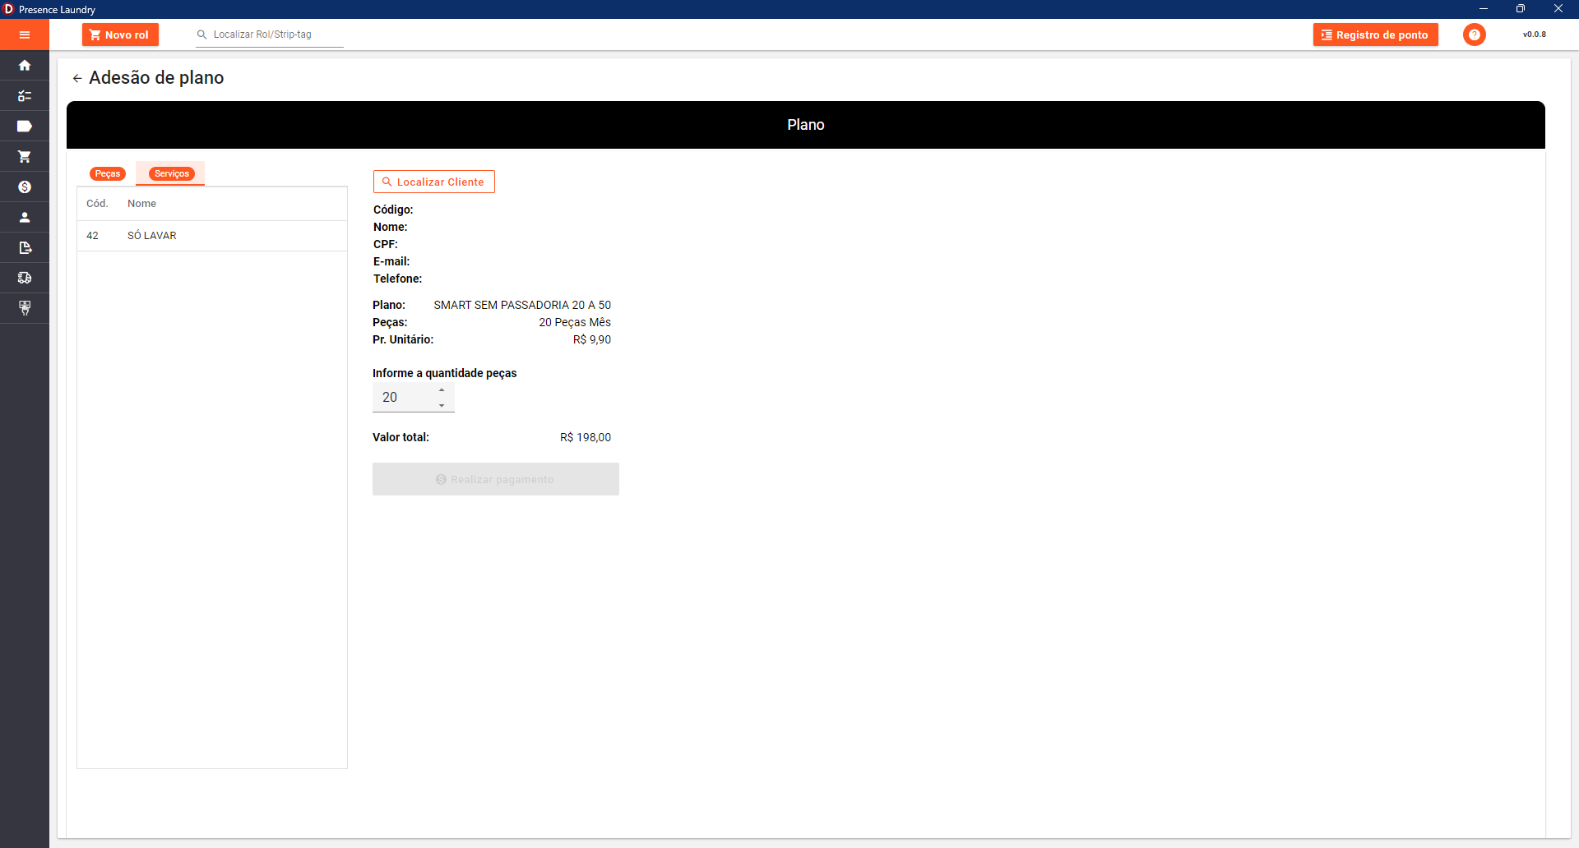
Task: Open the hamburger menu
Action: [25, 35]
